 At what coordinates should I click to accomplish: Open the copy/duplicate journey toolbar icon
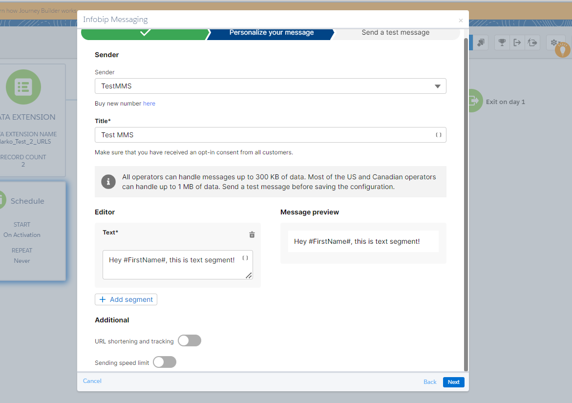[x=481, y=42]
